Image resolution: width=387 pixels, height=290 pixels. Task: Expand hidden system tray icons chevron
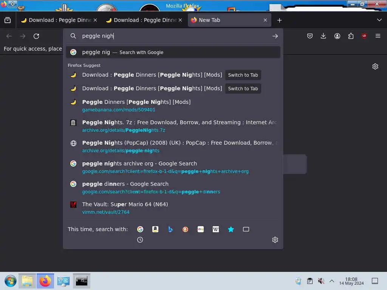(x=332, y=281)
